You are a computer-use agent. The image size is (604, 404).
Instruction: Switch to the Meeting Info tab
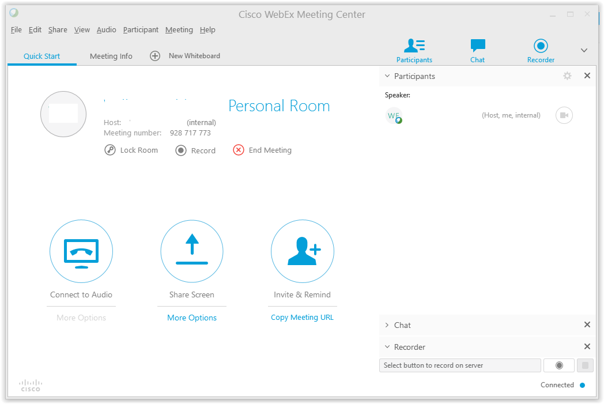[111, 56]
